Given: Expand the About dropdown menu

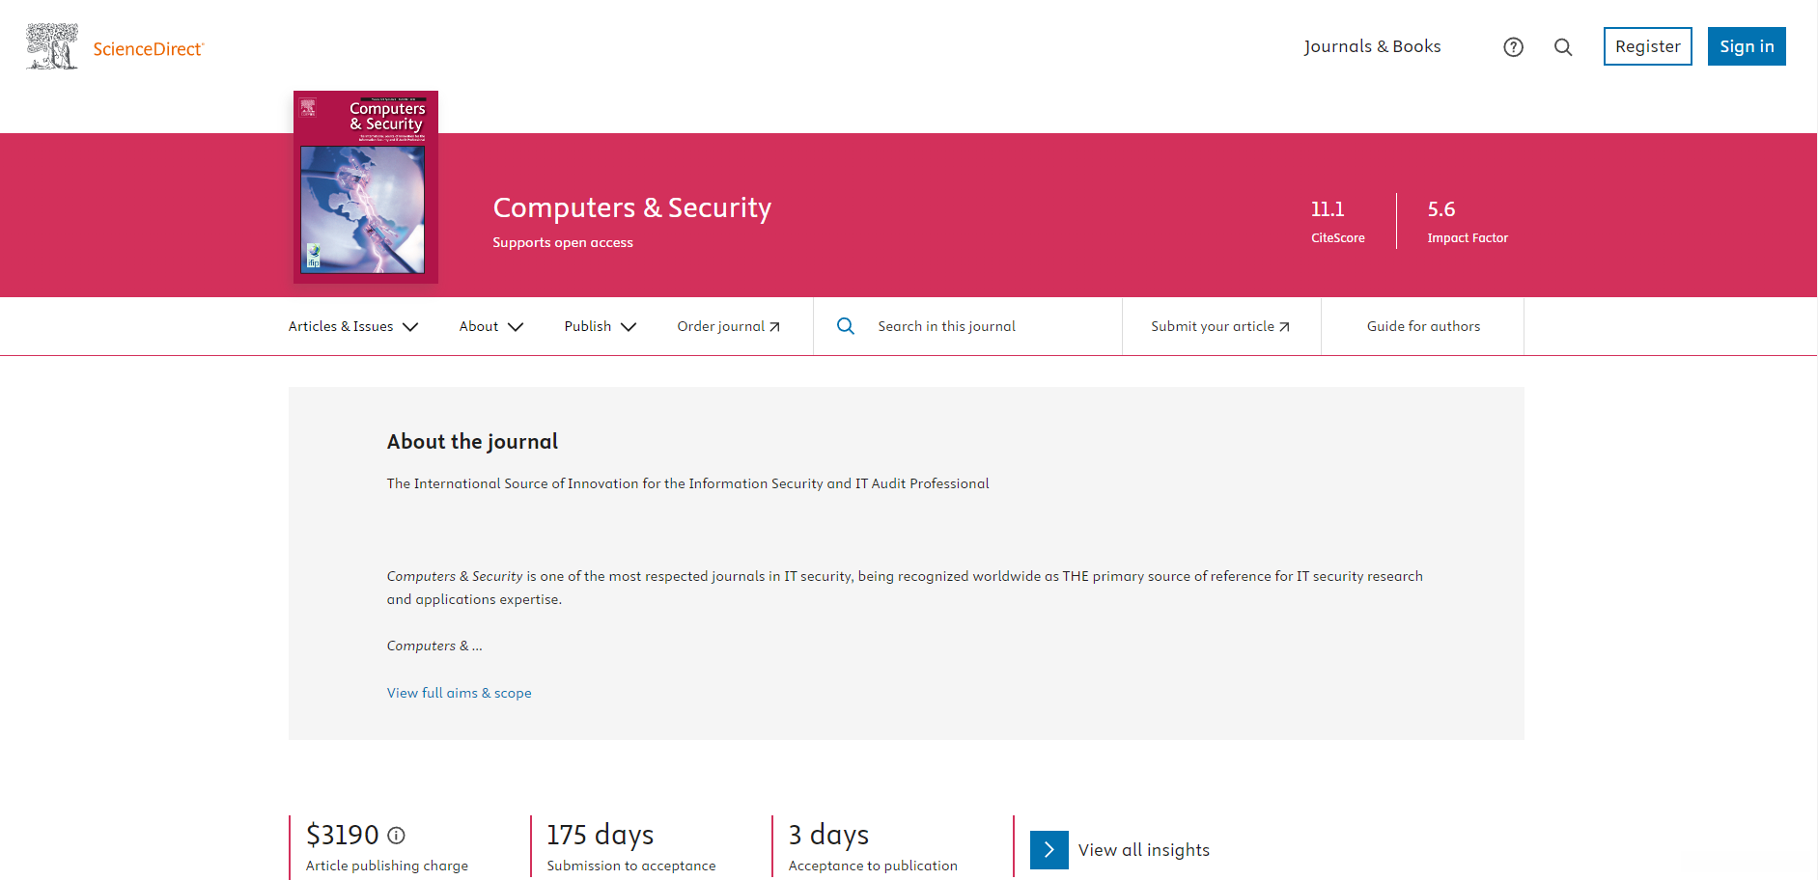Looking at the screenshot, I should (x=490, y=326).
